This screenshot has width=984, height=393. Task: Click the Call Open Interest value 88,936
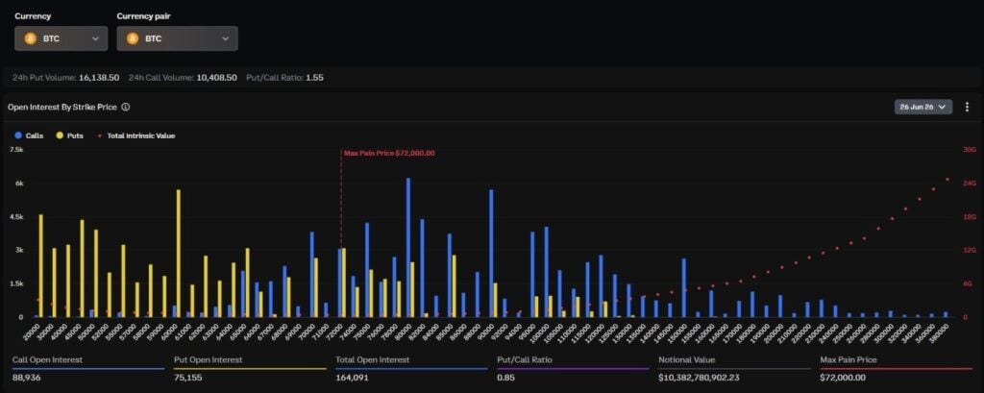click(25, 378)
